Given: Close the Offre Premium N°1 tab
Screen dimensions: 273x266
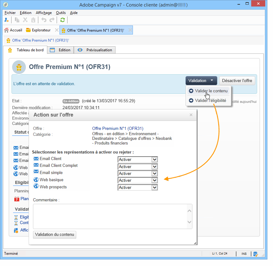Looking at the screenshot, I should (130, 30).
